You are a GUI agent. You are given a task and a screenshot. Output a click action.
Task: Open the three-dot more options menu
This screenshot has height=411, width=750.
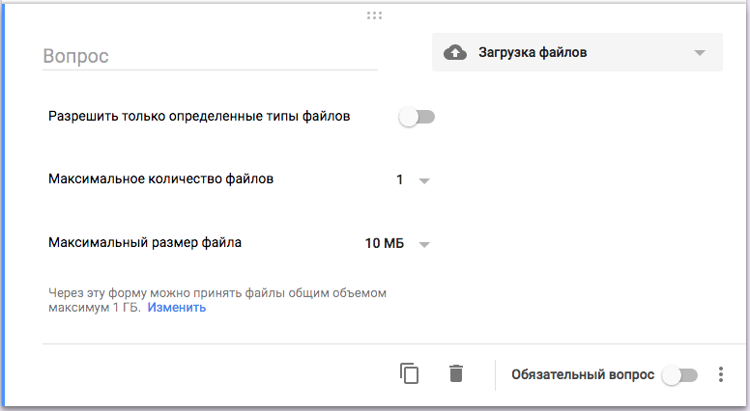coord(720,374)
